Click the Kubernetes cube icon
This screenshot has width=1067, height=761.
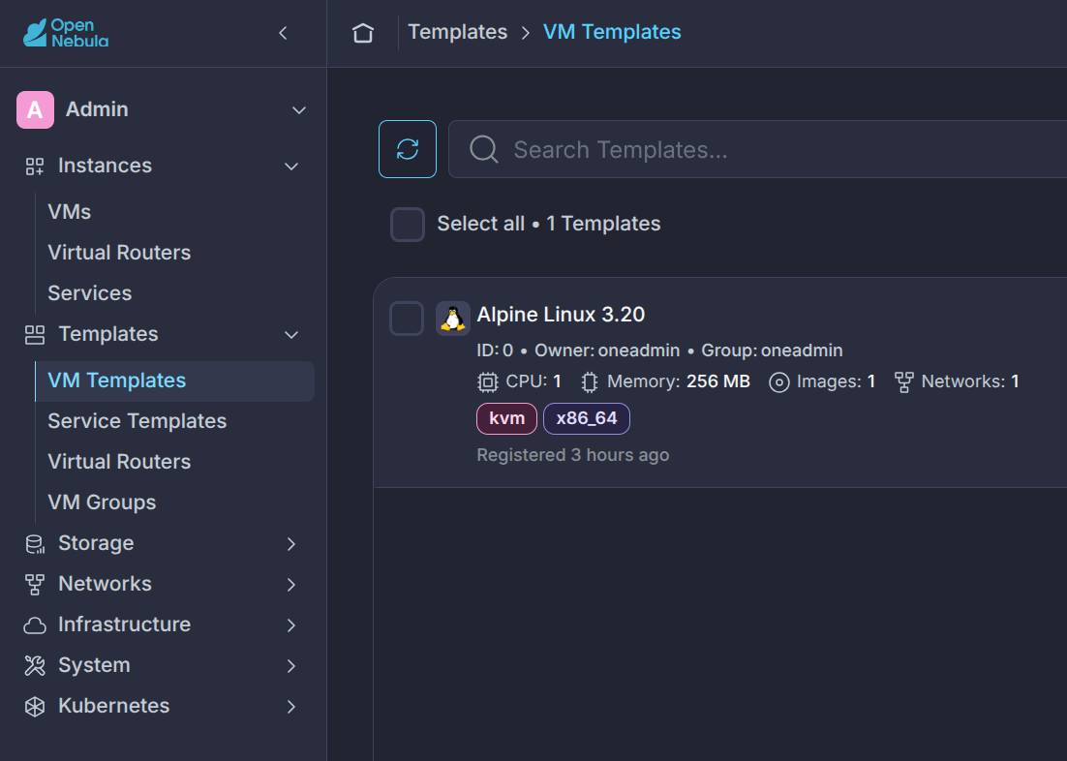click(x=35, y=707)
